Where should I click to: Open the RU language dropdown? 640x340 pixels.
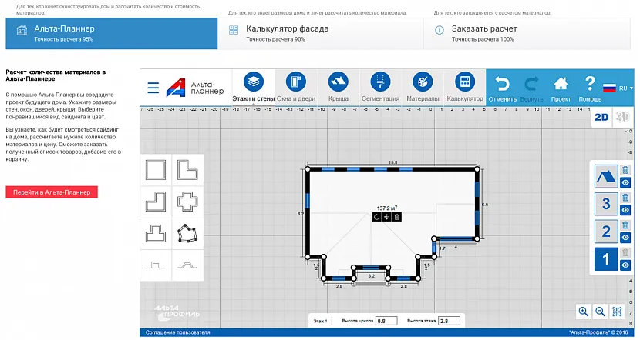616,88
